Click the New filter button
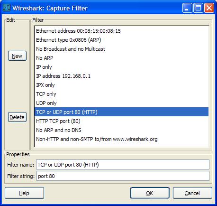Screen dimensions: 217x206 [17, 56]
